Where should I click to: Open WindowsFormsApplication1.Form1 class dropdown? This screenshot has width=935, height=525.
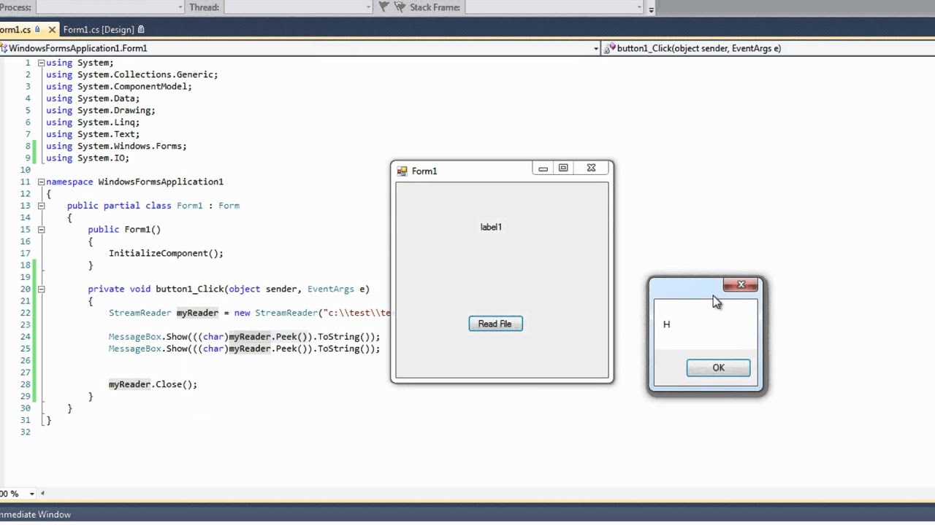pyautogui.click(x=597, y=48)
